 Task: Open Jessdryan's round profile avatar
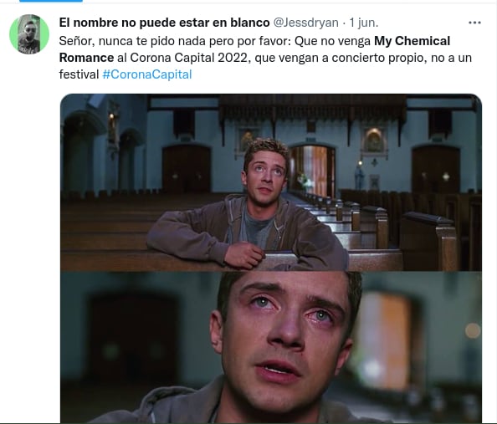[x=29, y=34]
